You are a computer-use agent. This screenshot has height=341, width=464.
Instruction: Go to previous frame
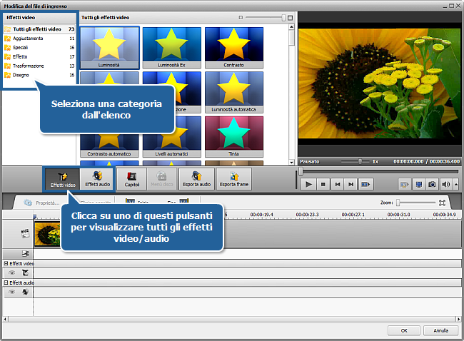pyautogui.click(x=338, y=185)
